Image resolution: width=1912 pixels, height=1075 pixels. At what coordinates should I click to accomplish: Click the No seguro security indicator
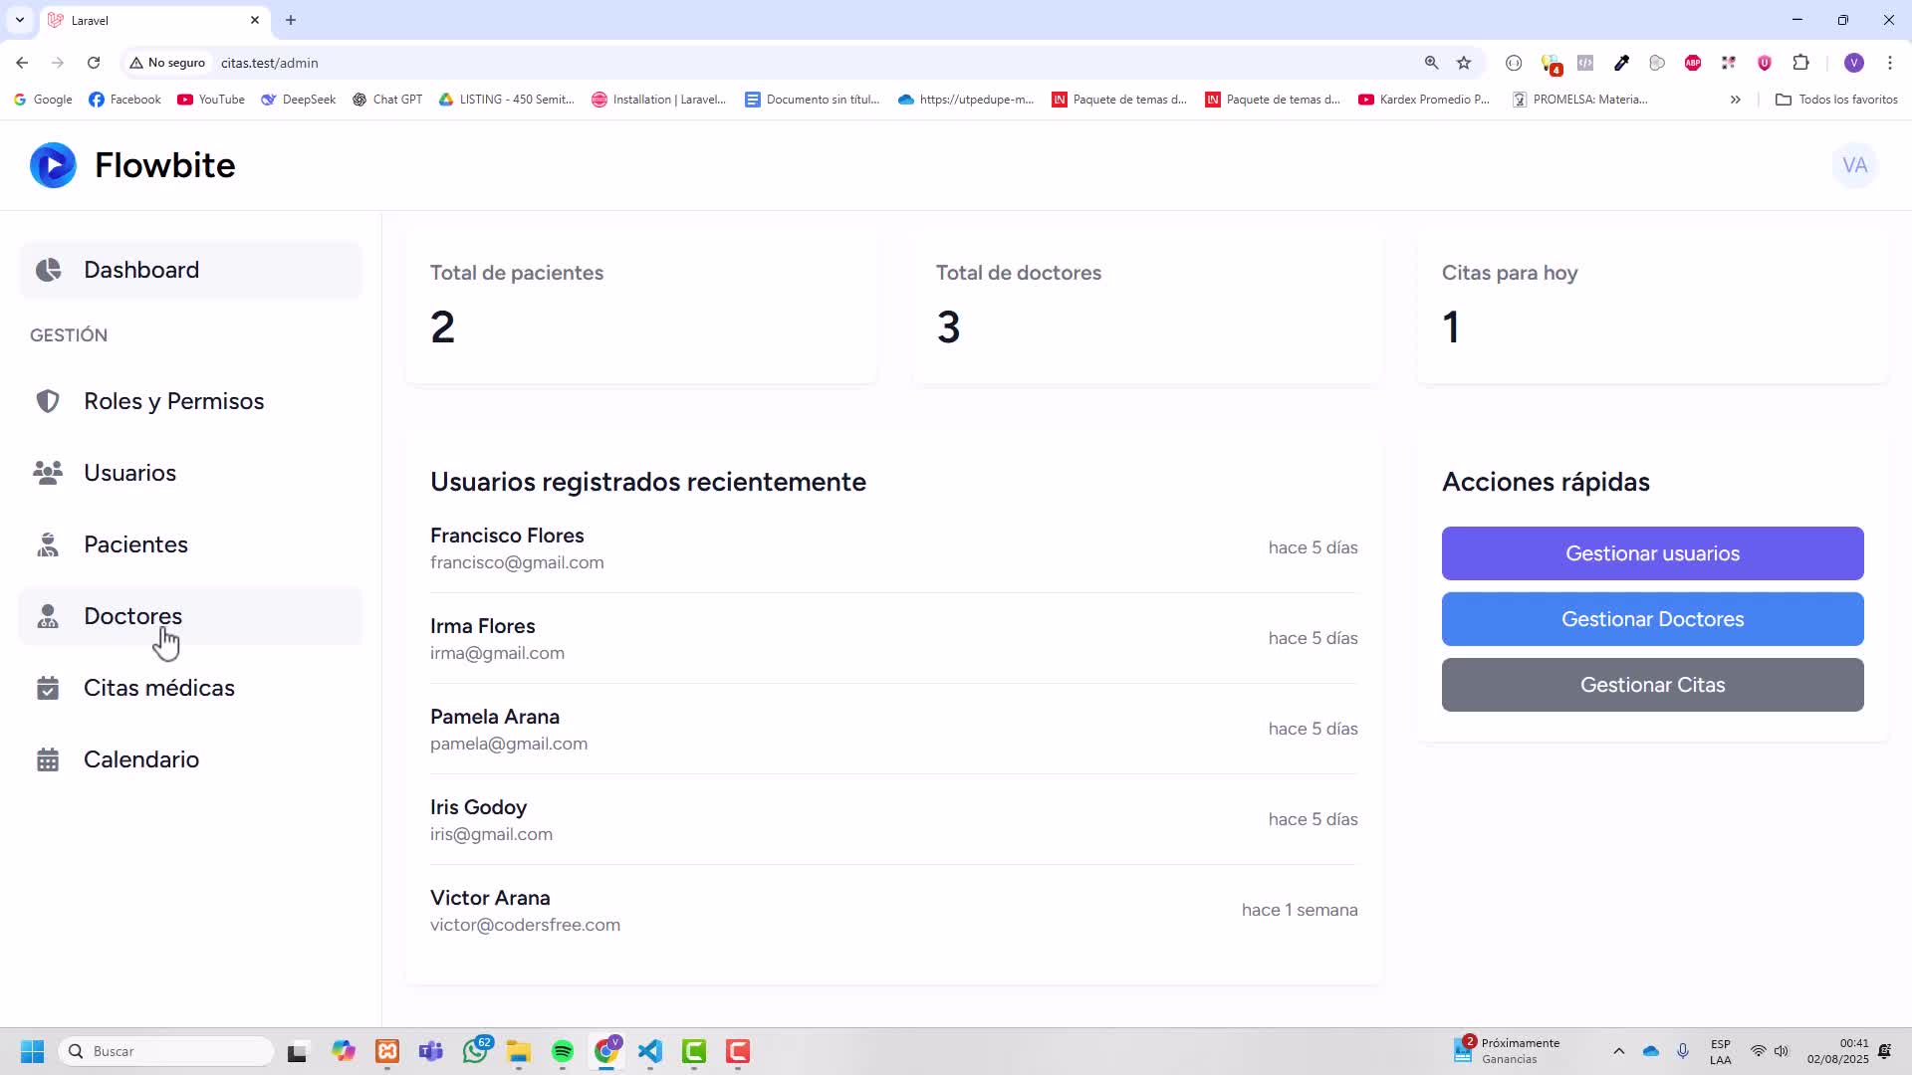click(x=167, y=63)
